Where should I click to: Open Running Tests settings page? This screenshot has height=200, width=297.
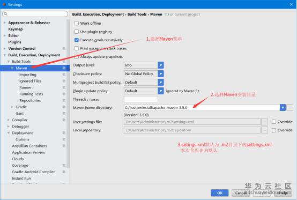pyautogui.click(x=31, y=94)
